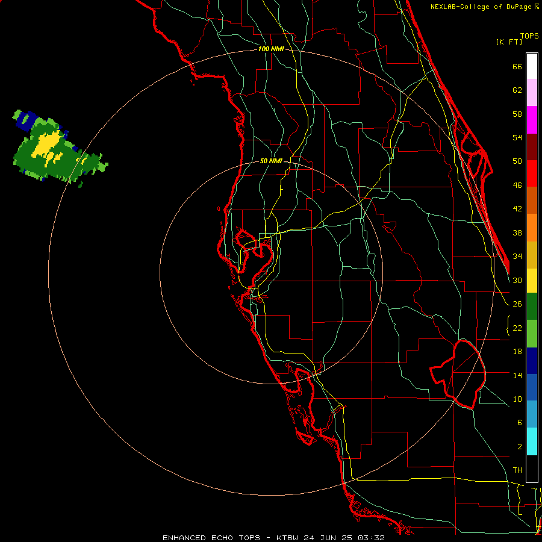This screenshot has height=542, width=542.
Task: Click the 38 legend value
Action: 517,232
